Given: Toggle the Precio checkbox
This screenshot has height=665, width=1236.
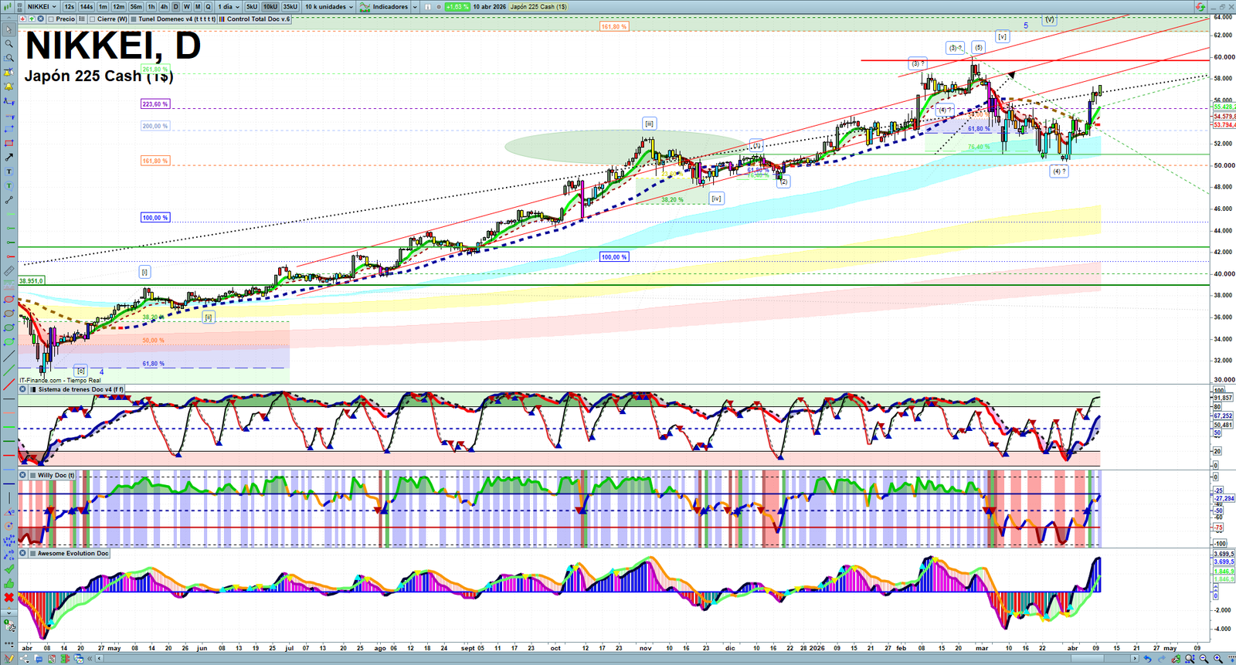Looking at the screenshot, I should point(51,19).
